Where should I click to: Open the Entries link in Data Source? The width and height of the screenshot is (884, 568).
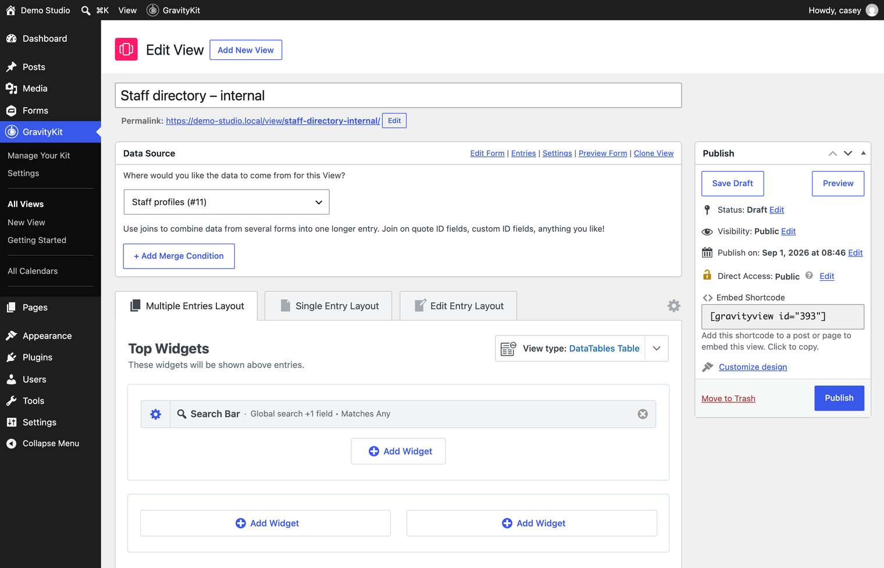tap(523, 153)
